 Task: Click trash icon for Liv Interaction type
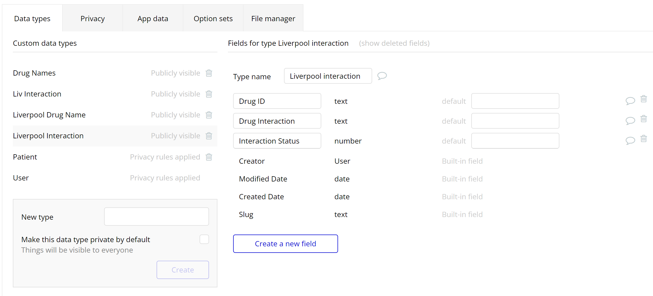(x=209, y=94)
